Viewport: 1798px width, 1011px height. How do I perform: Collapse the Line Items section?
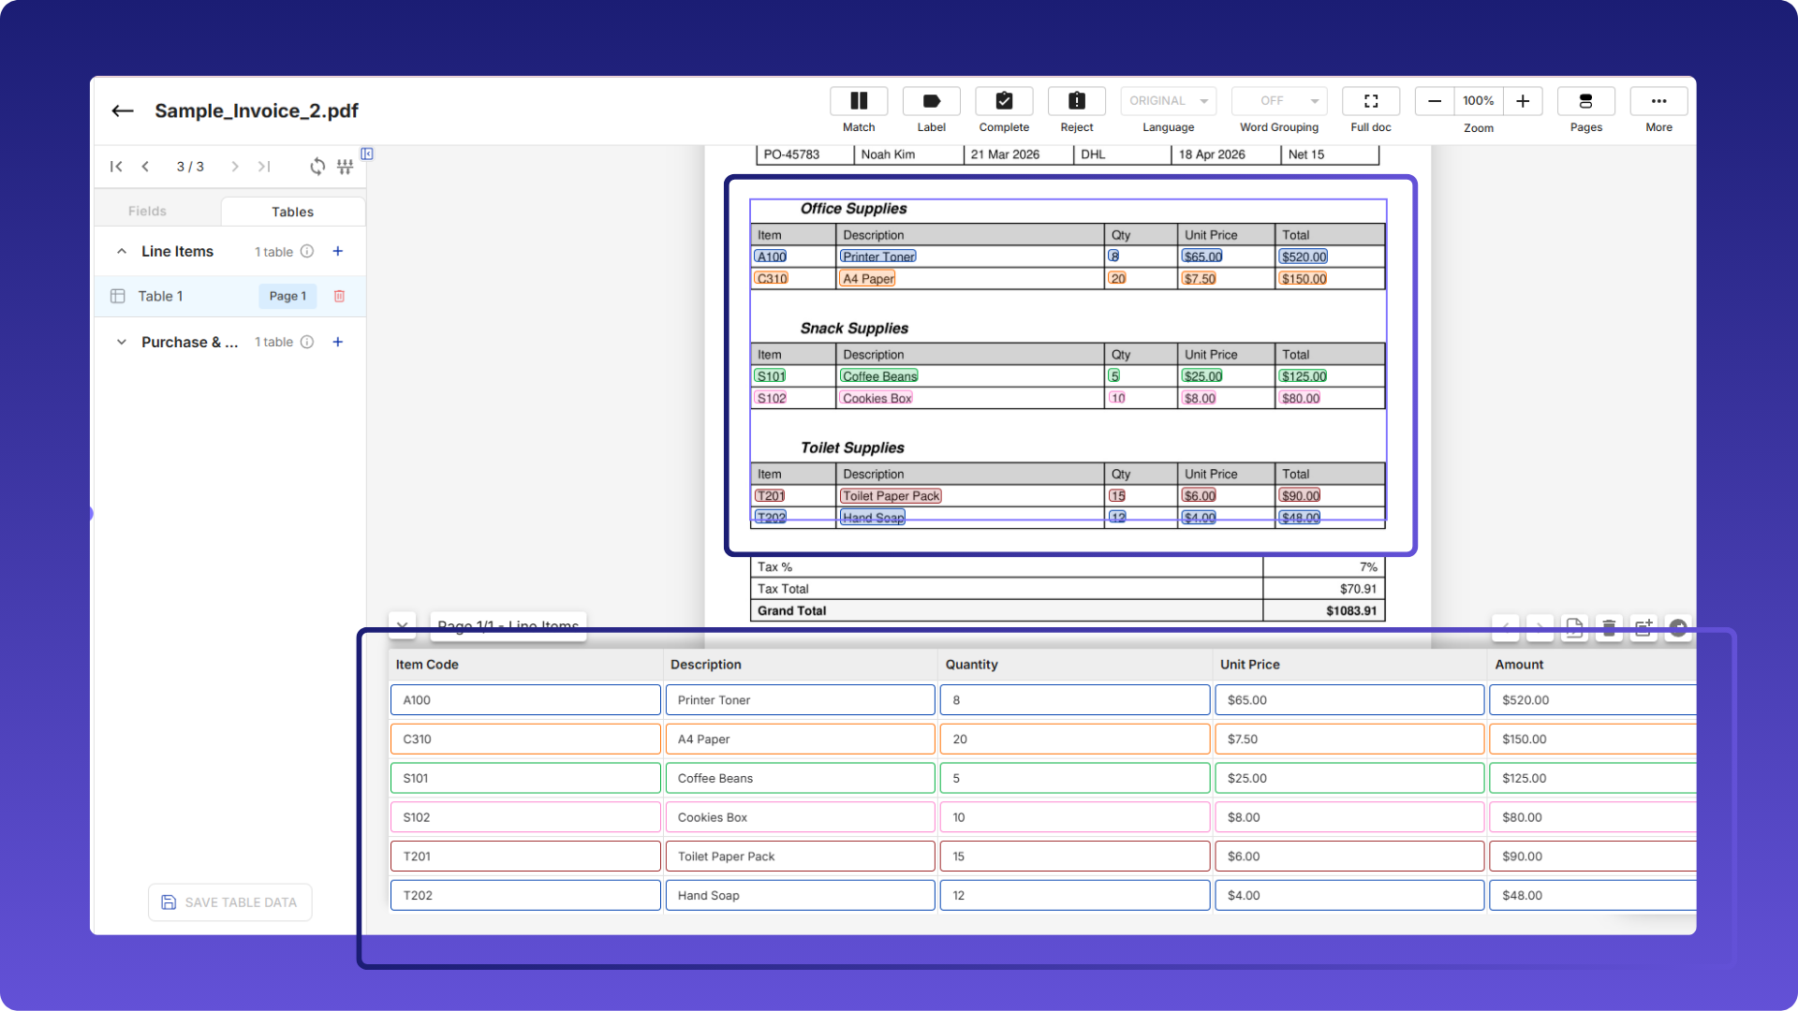coord(122,251)
